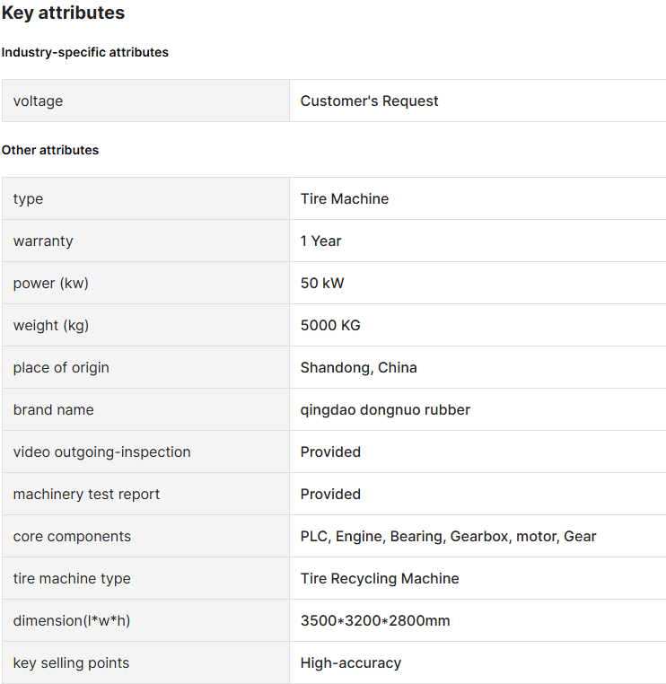666x684 pixels.
Task: Click the Tire Machine type value
Action: (x=344, y=199)
